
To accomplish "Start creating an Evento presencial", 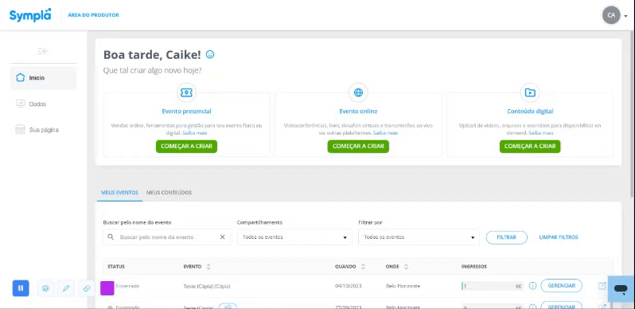I will coord(186,147).
